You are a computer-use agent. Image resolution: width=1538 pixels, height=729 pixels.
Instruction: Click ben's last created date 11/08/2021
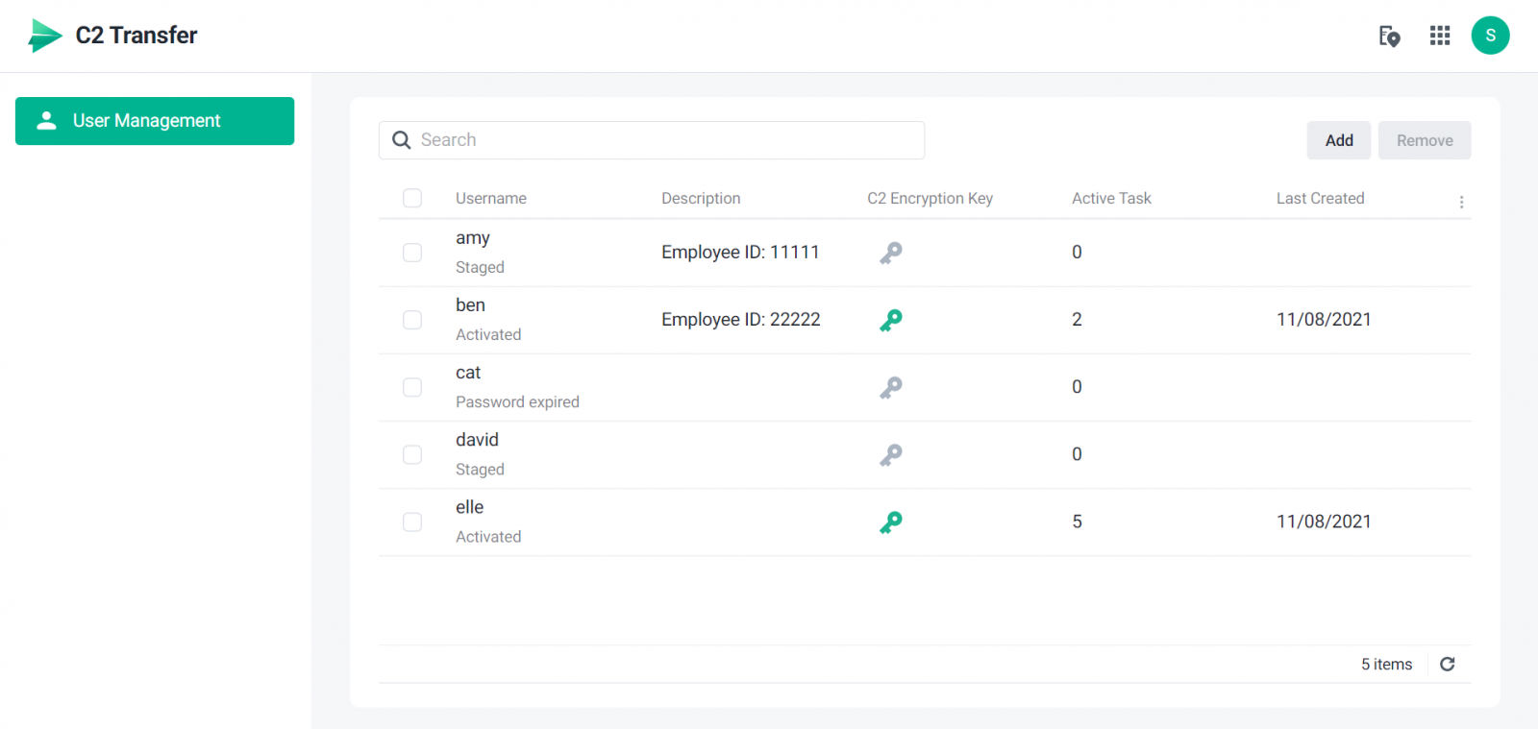(x=1324, y=320)
